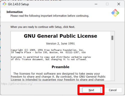Open the gitforwindows.org link

pos(17,84)
